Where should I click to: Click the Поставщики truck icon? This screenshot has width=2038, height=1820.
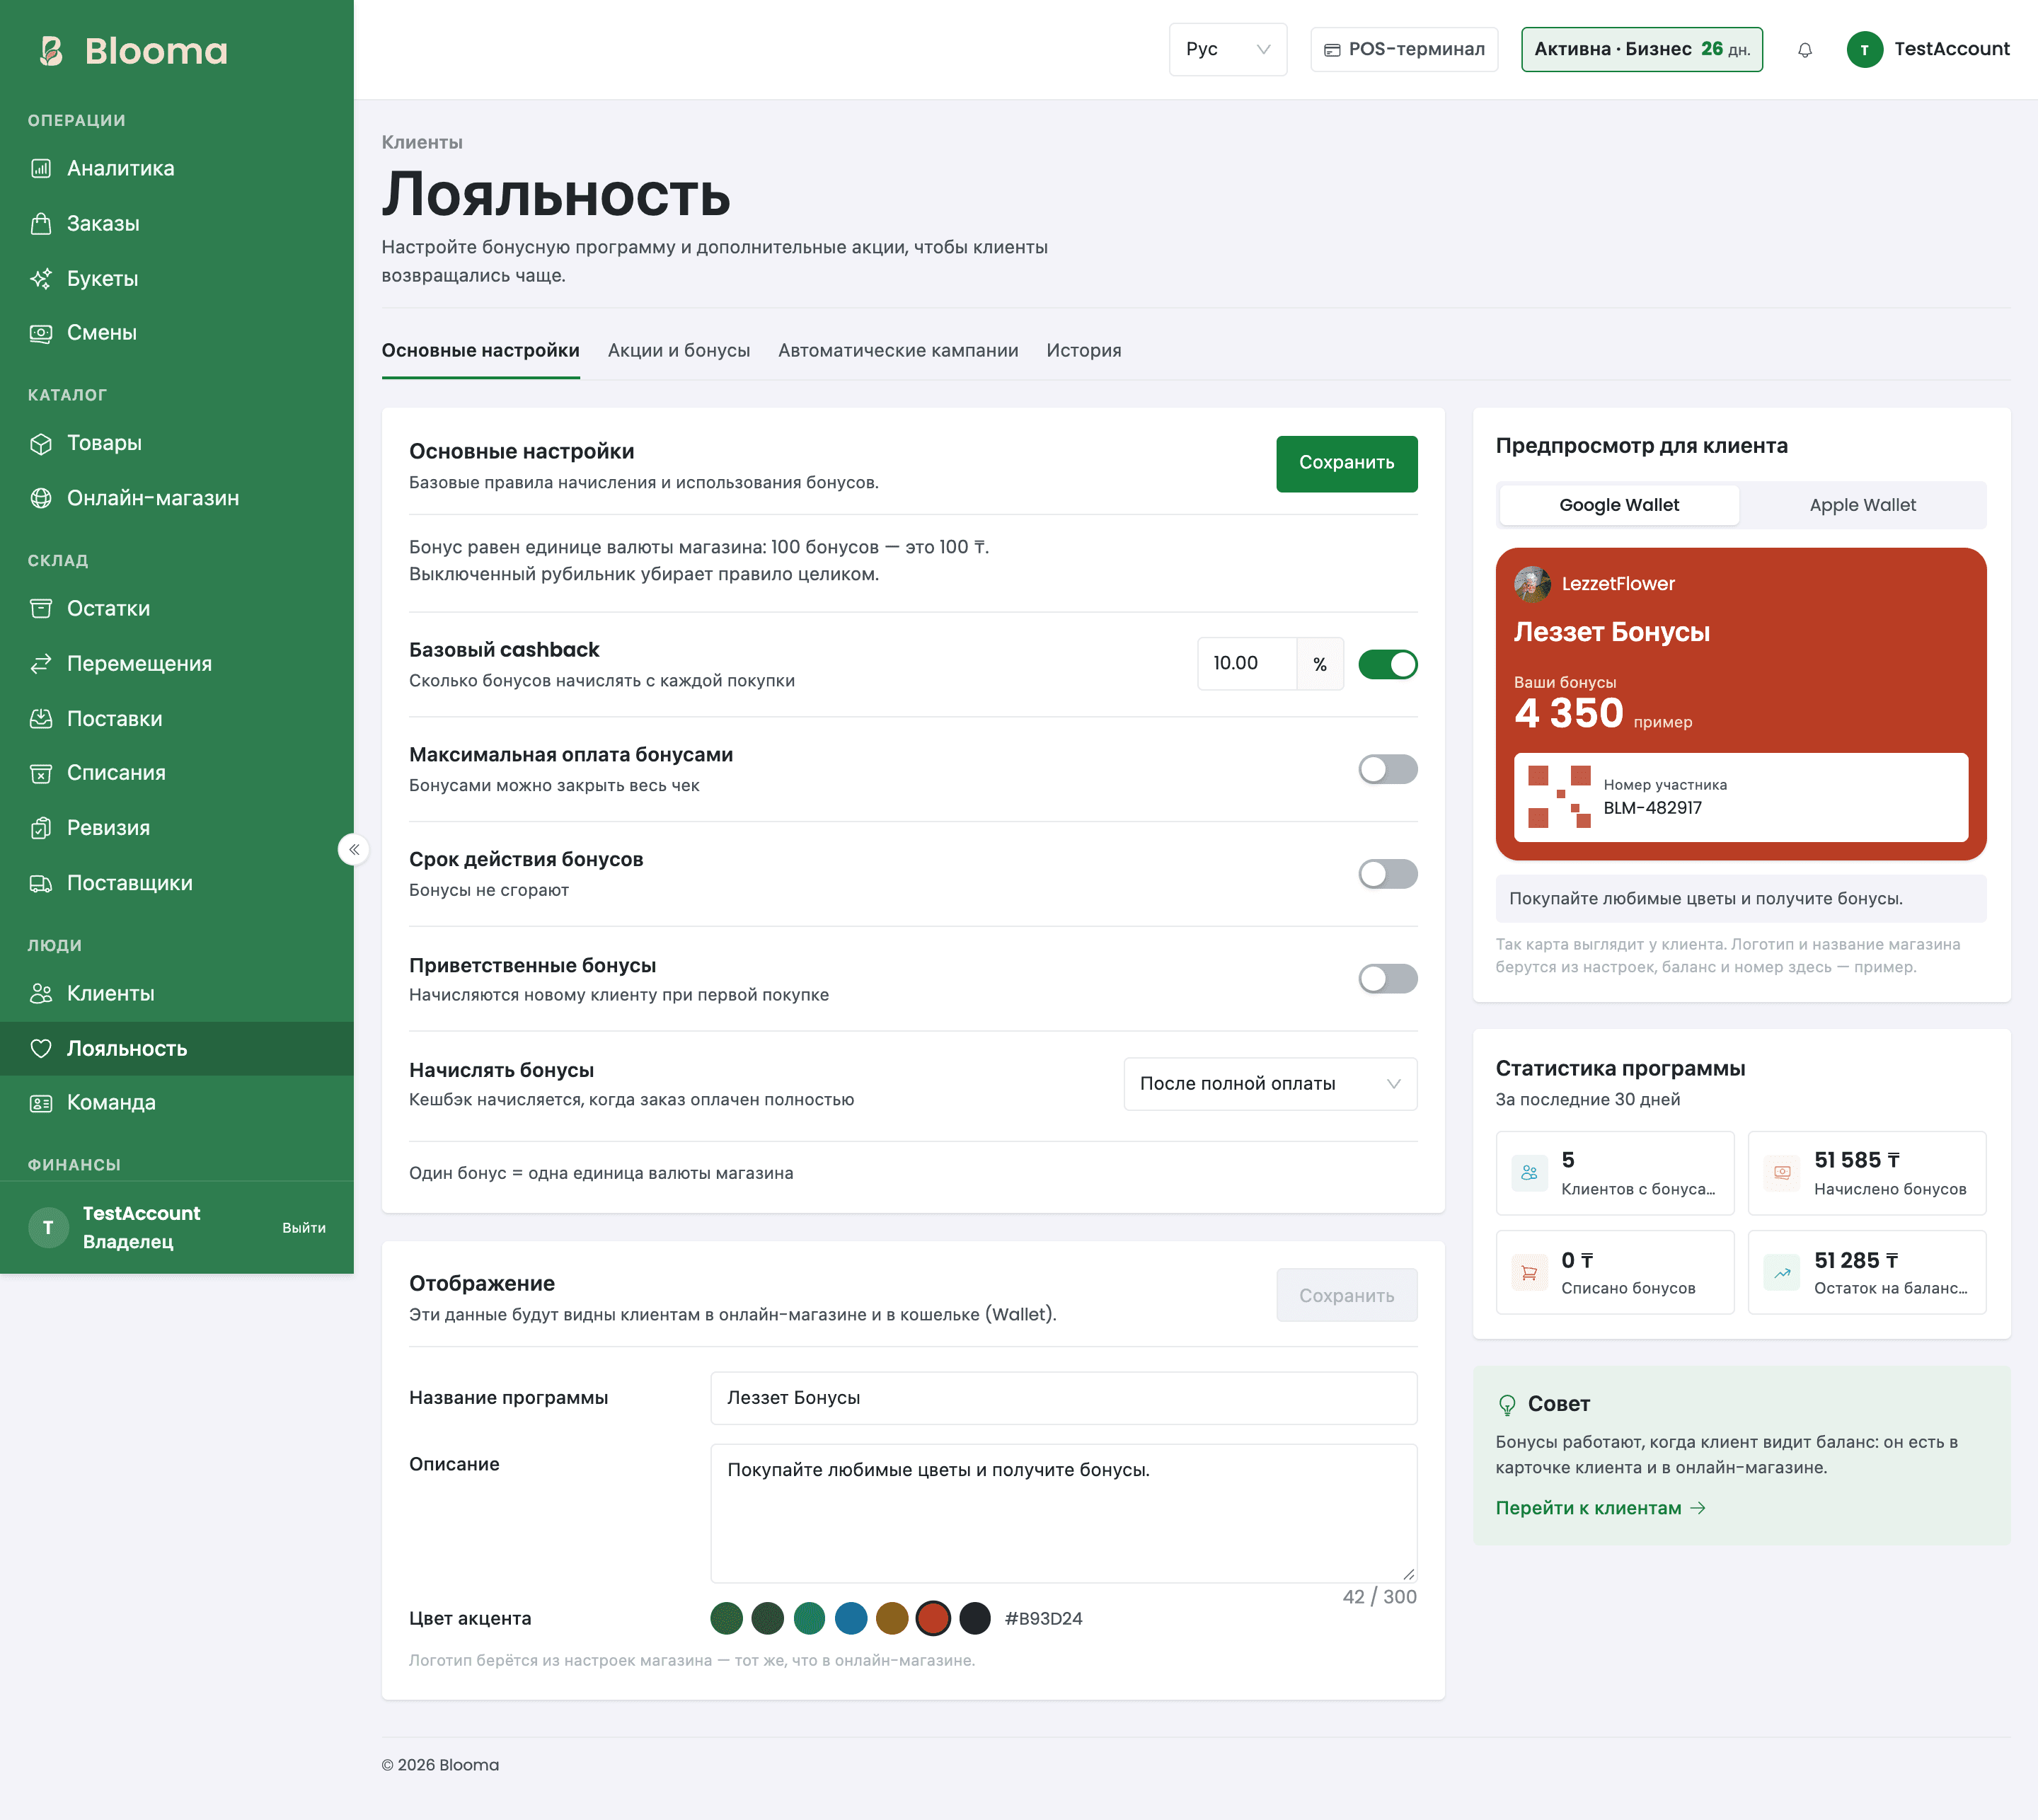click(x=41, y=883)
